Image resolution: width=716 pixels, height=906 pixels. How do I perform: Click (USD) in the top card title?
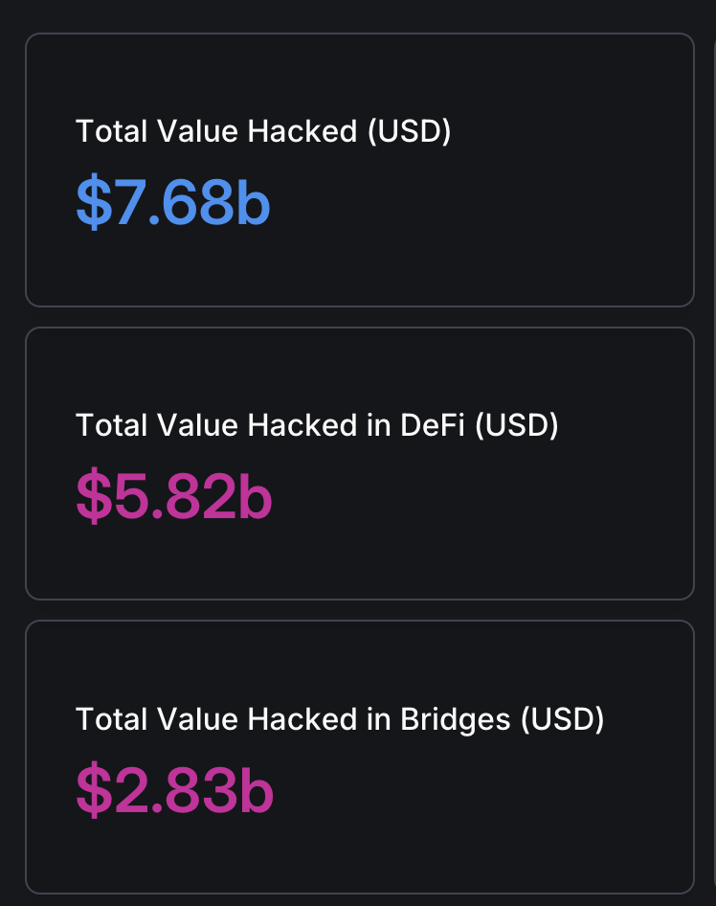coord(409,131)
